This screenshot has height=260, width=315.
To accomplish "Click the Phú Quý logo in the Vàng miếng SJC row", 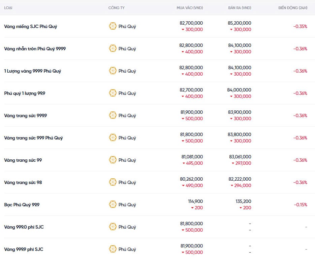I will (113, 26).
